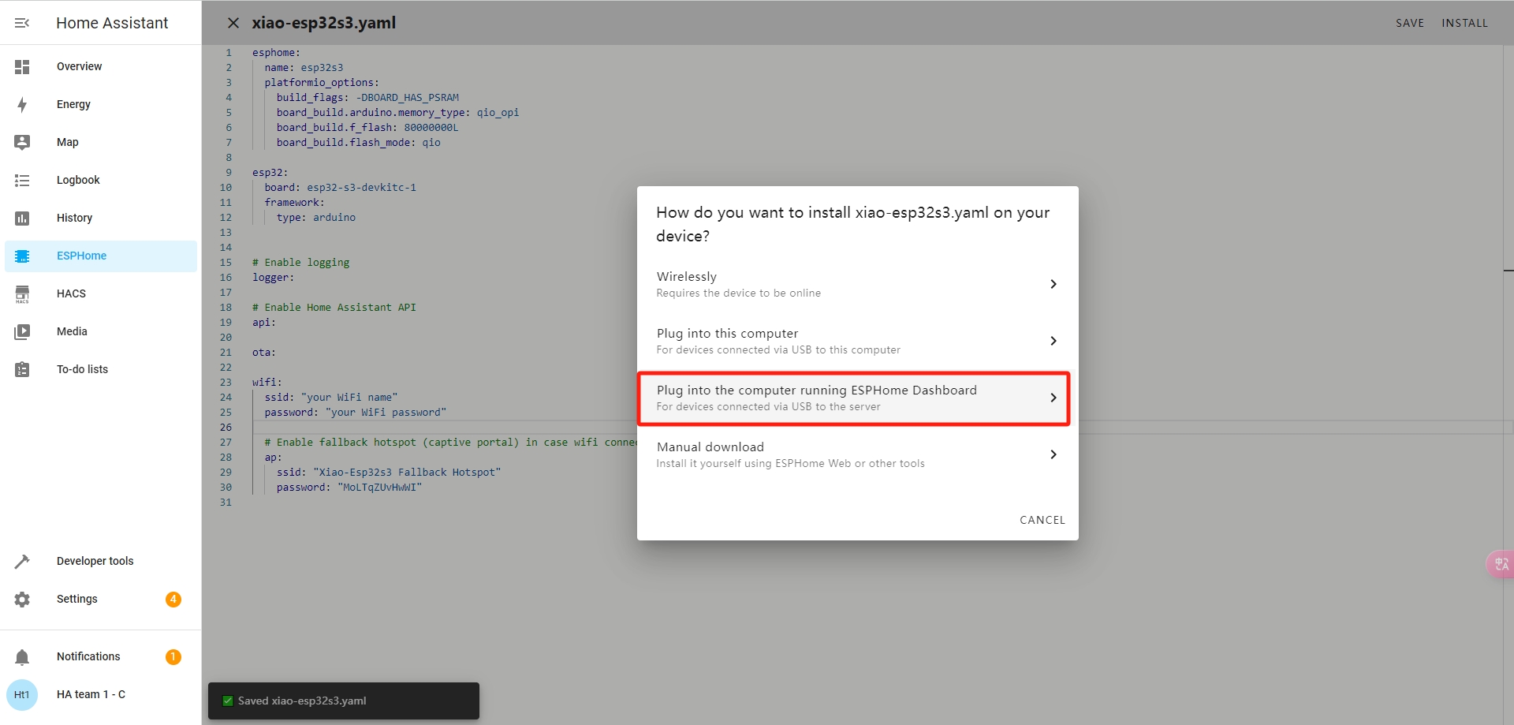Click line number 26 in the gutter

[226, 427]
